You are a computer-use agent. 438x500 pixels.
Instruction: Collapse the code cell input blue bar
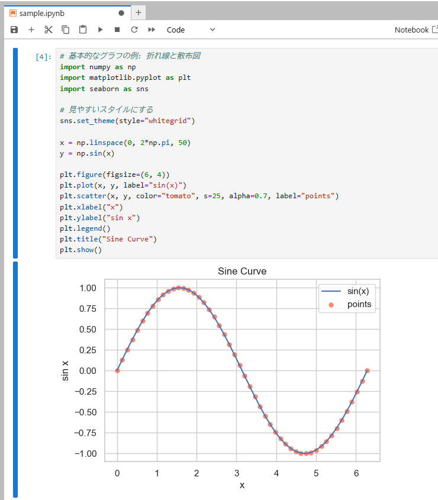pyautogui.click(x=15, y=153)
